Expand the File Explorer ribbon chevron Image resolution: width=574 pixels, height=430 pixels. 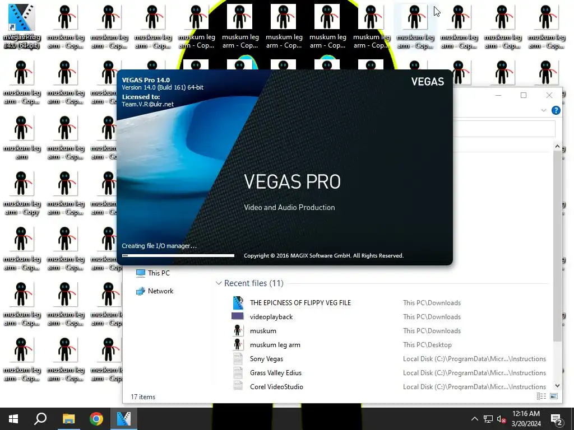[544, 110]
